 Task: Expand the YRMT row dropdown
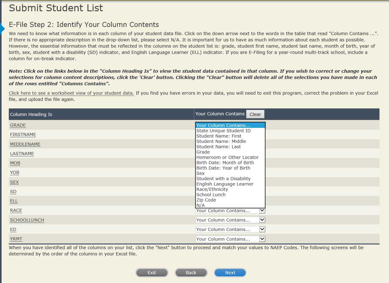coord(262,239)
